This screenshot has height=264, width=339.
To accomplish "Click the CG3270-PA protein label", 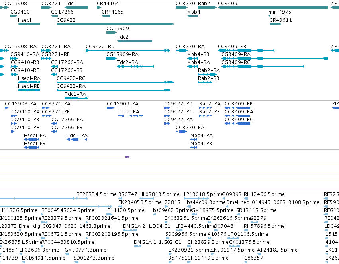I will [x=190, y=128].
